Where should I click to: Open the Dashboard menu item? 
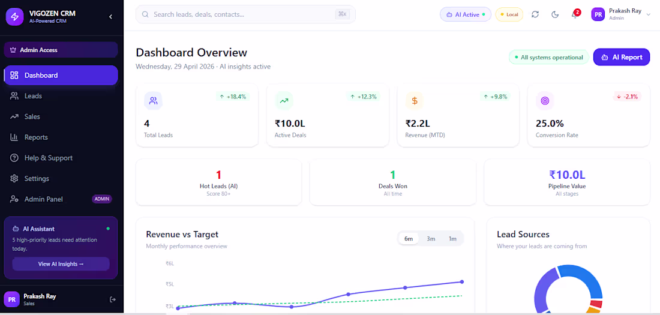(61, 76)
